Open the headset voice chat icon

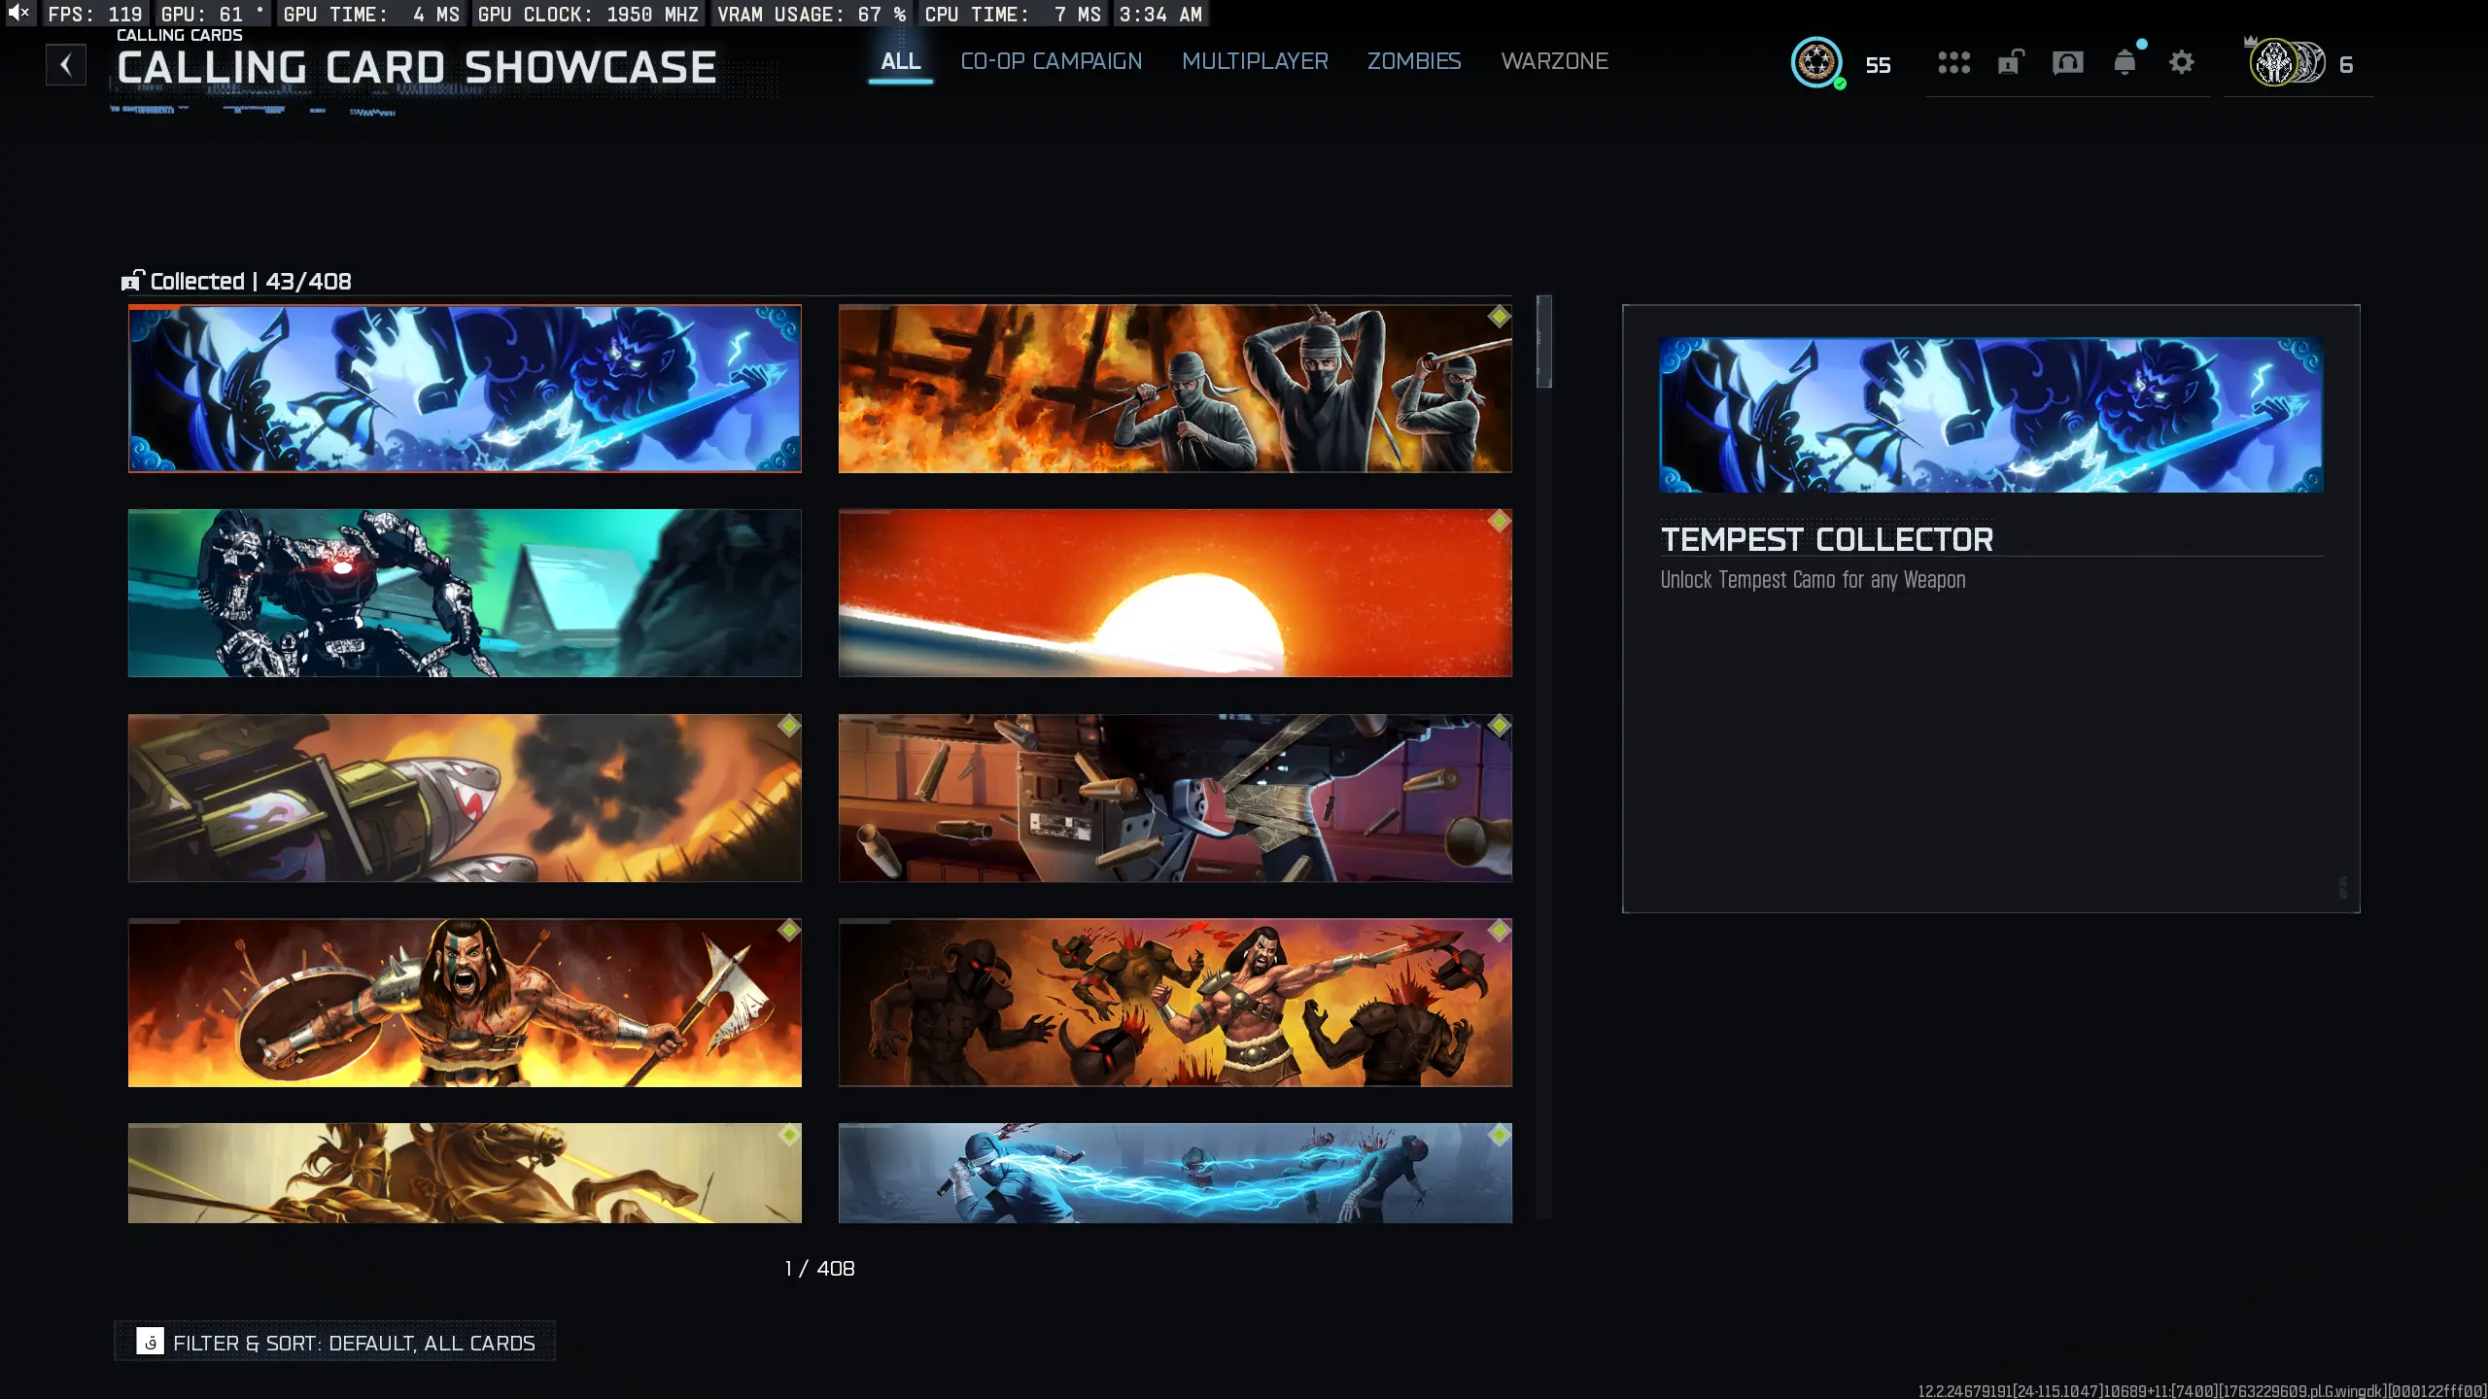pyautogui.click(x=2067, y=63)
